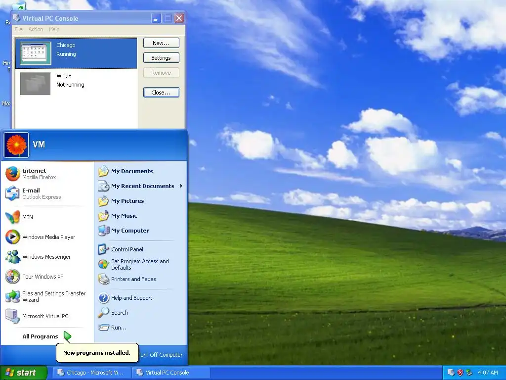Expand My Recent Documents submenu arrow
This screenshot has height=380, width=506.
(x=181, y=186)
